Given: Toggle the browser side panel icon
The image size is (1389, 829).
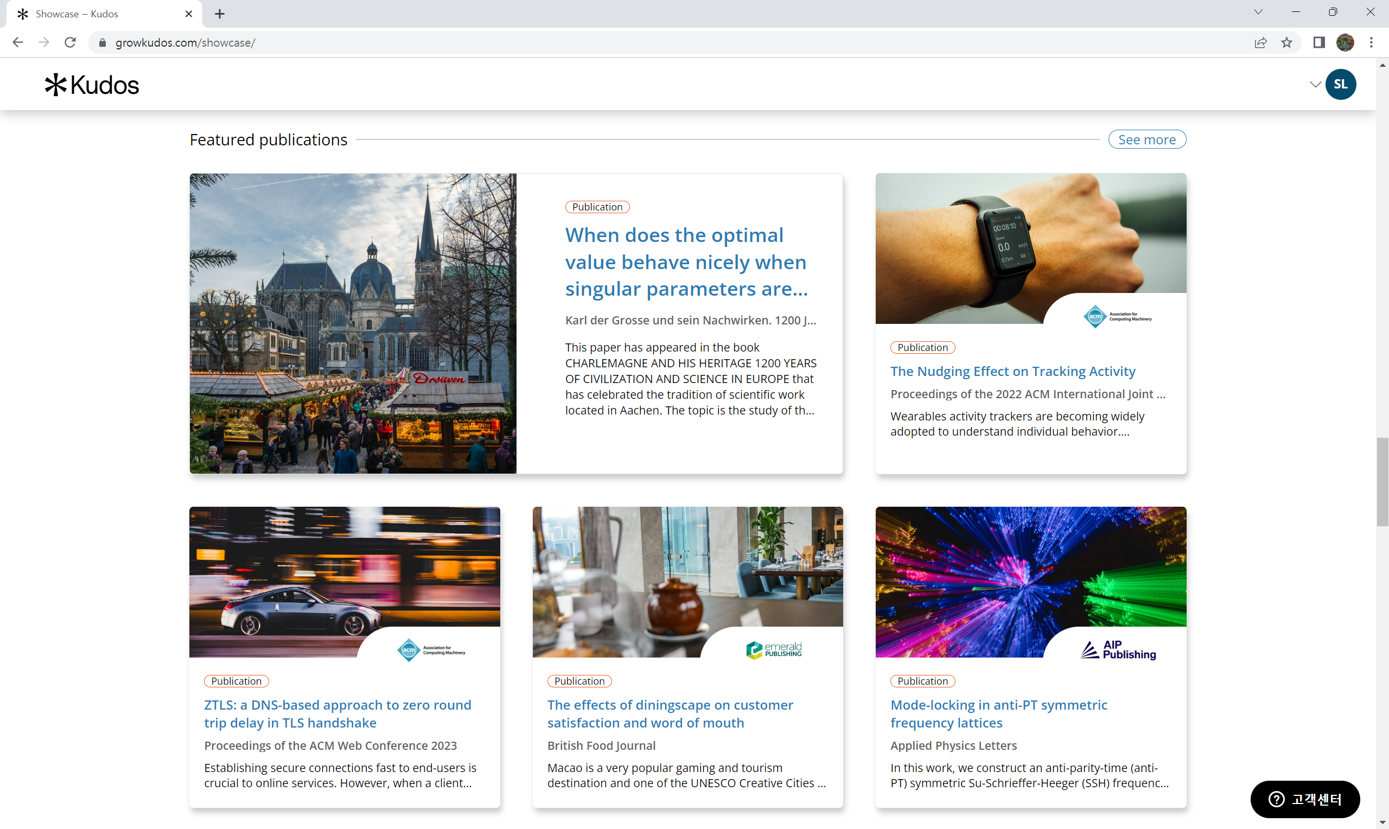Looking at the screenshot, I should pos(1318,42).
